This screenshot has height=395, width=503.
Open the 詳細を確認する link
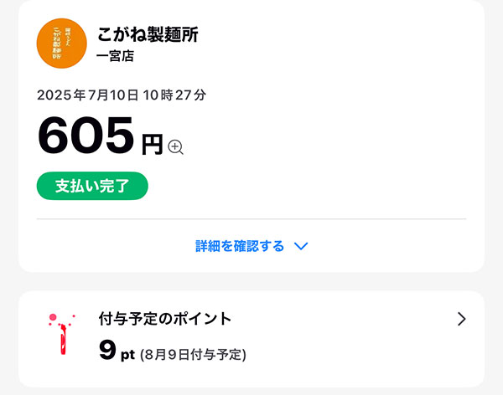click(x=240, y=246)
